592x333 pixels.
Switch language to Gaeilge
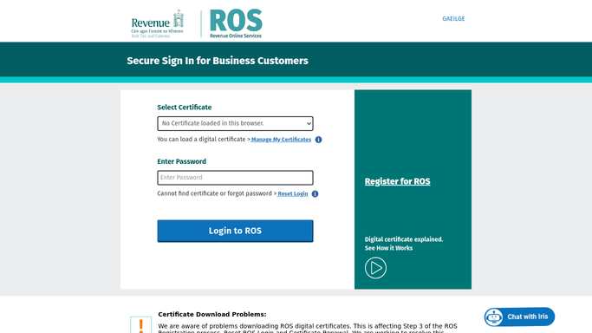tap(453, 19)
